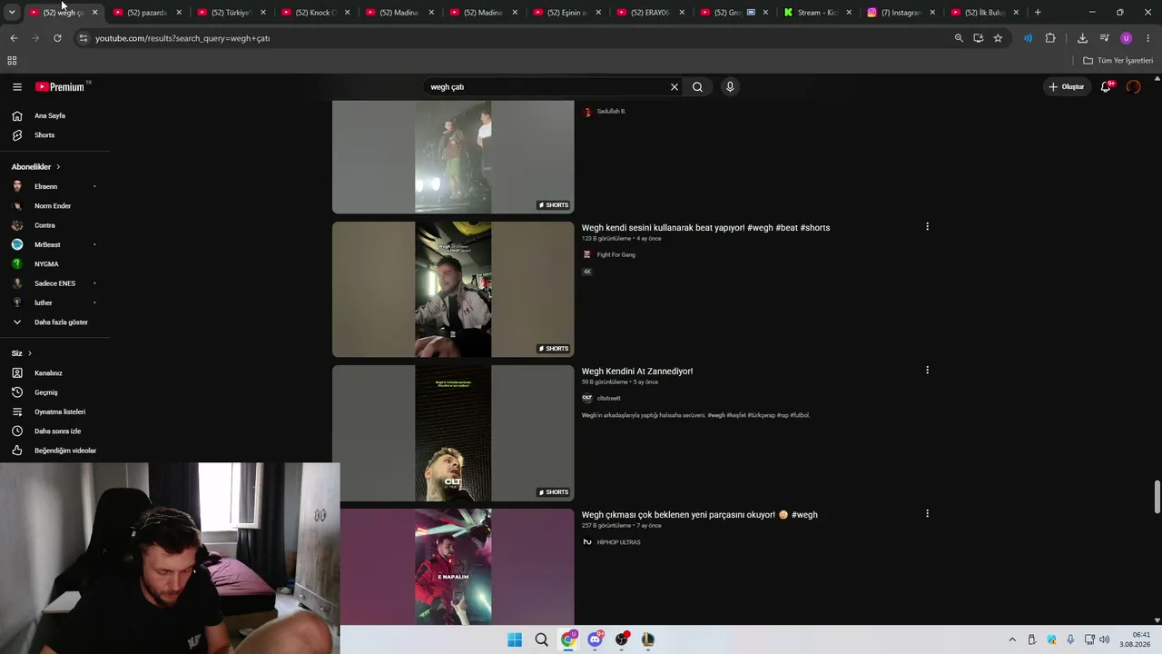
Task: Install the YouTube app from address bar
Action: pyautogui.click(x=978, y=38)
